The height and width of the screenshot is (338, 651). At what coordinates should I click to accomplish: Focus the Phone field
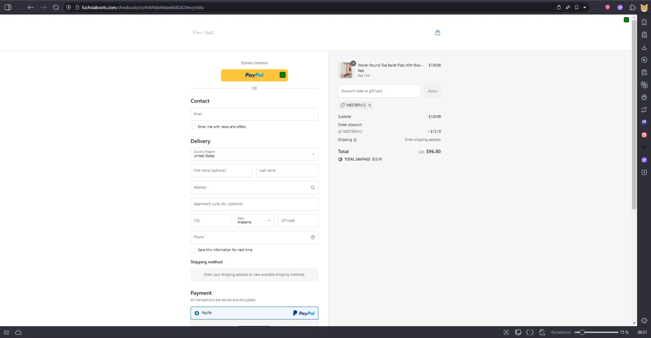pos(254,237)
